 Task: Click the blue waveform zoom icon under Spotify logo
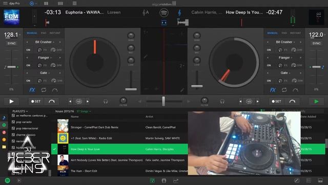pyautogui.click(x=164, y=22)
